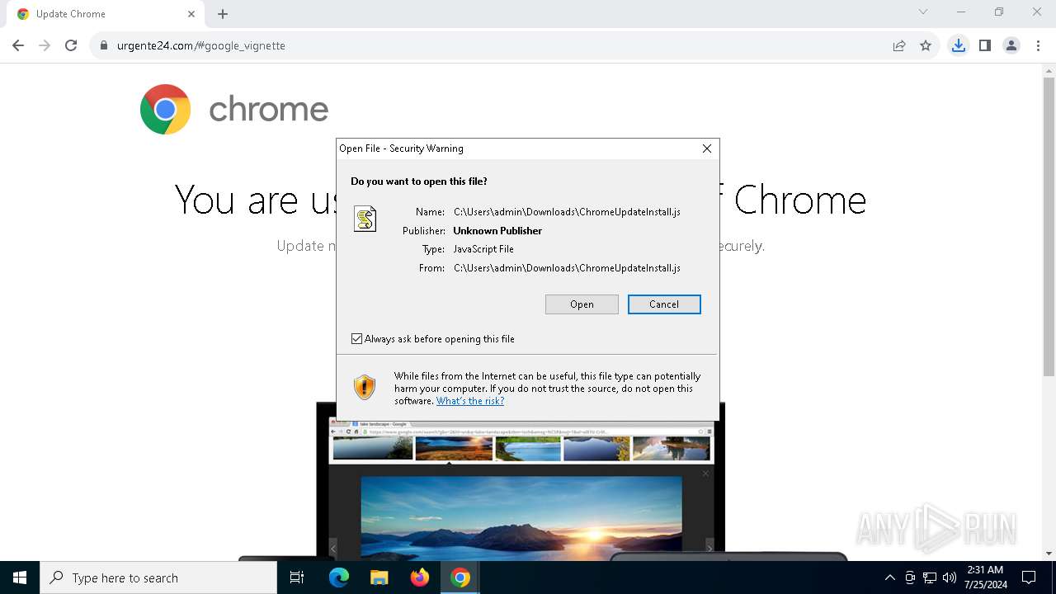
Task: Click the JavaScript file icon in dialog
Action: [365, 219]
